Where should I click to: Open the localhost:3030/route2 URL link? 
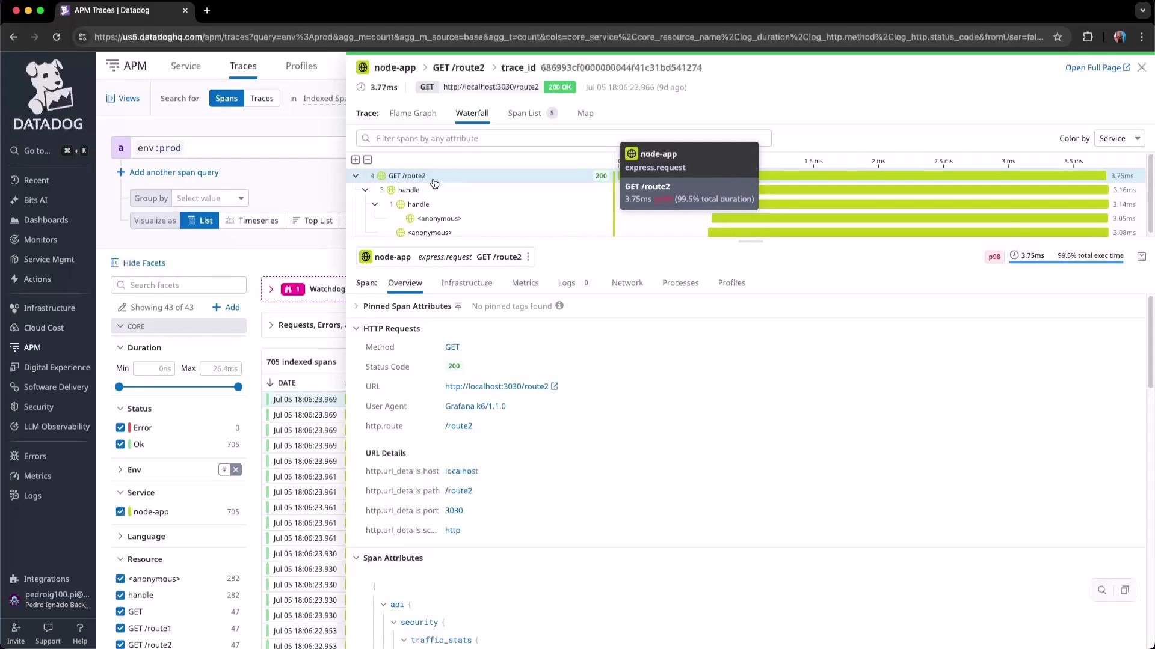(x=502, y=387)
